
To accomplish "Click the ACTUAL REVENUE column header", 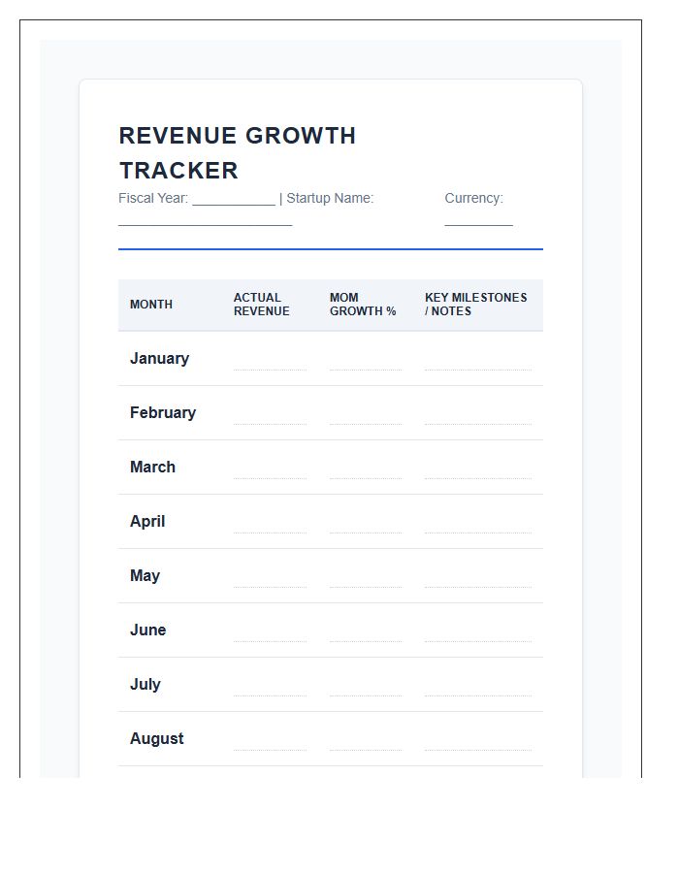I will click(x=262, y=305).
